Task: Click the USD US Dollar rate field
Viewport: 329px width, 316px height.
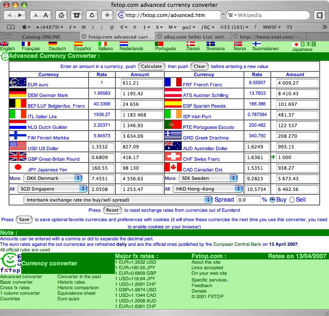Action: coord(102,147)
